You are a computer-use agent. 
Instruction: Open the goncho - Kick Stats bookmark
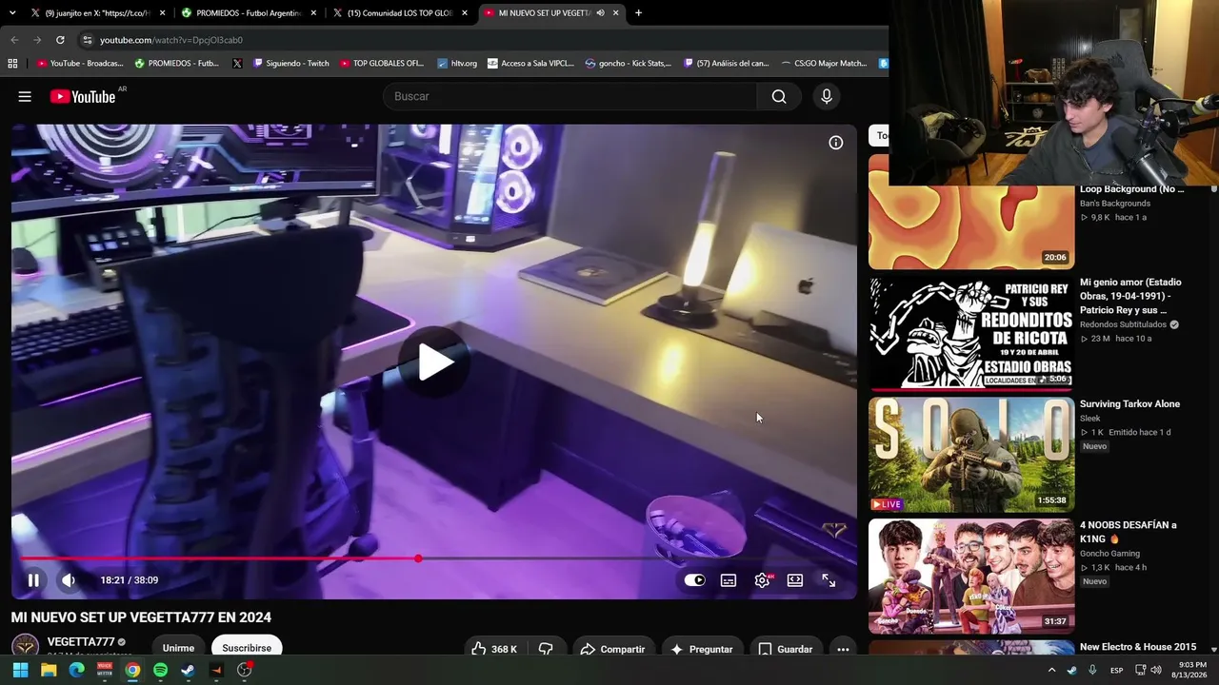tap(629, 64)
